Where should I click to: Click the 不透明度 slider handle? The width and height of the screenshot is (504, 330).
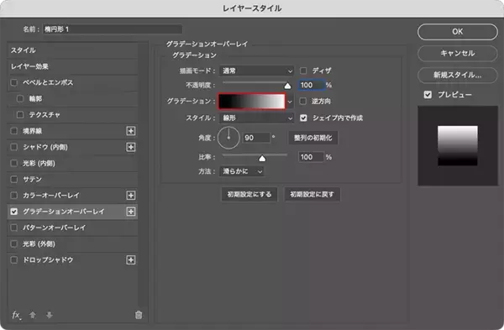(287, 86)
